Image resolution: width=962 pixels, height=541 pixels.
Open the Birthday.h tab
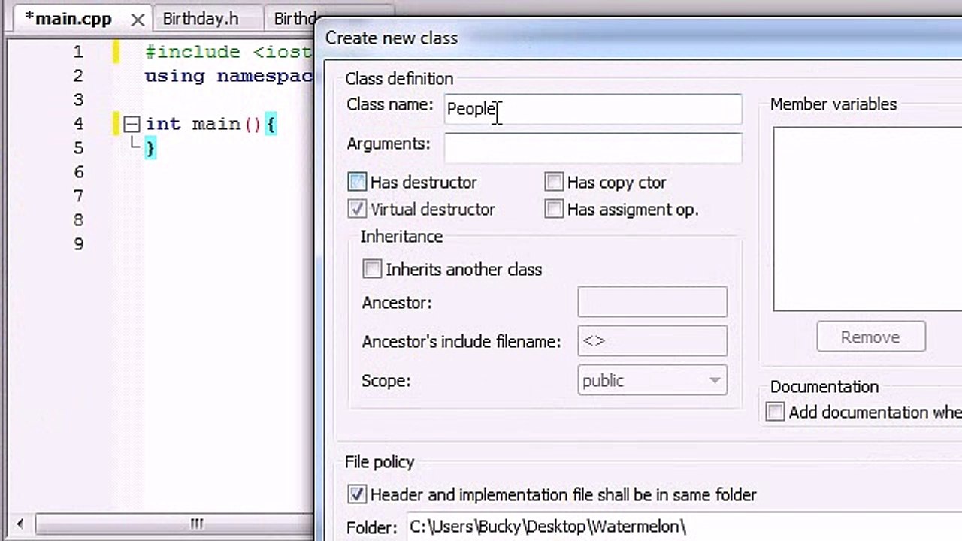(201, 19)
